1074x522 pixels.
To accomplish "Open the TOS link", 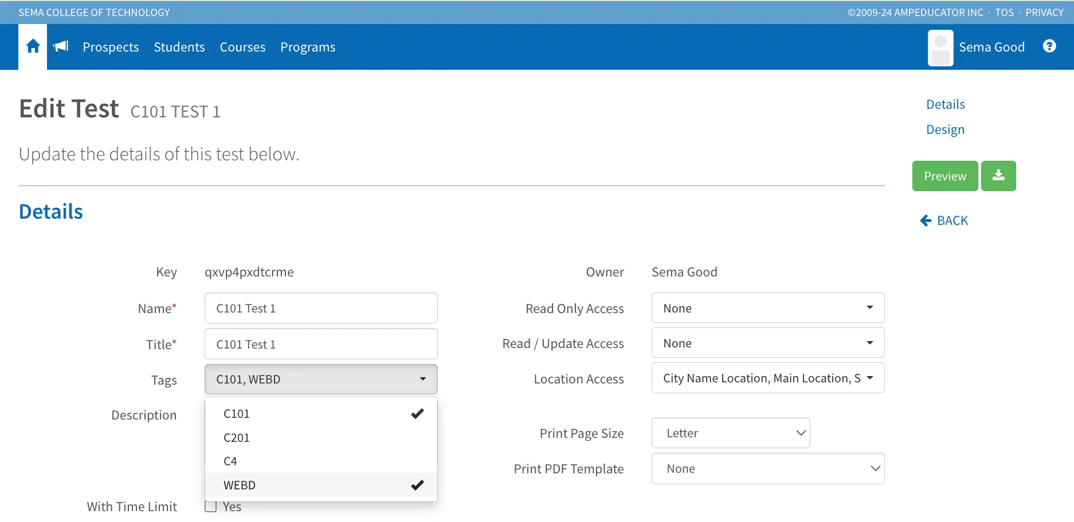I will pyautogui.click(x=1004, y=12).
